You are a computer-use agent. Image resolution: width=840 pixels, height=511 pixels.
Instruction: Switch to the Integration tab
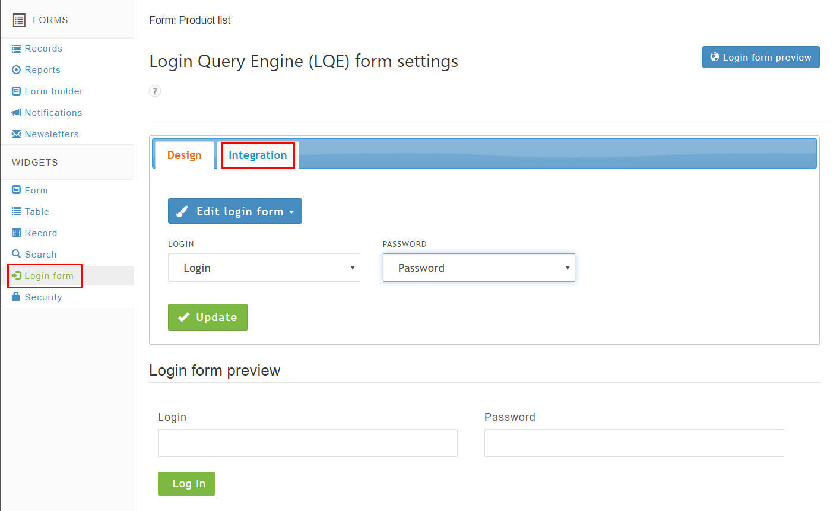coord(258,155)
